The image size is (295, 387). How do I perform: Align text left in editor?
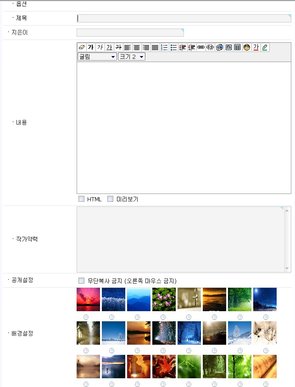[x=128, y=47]
